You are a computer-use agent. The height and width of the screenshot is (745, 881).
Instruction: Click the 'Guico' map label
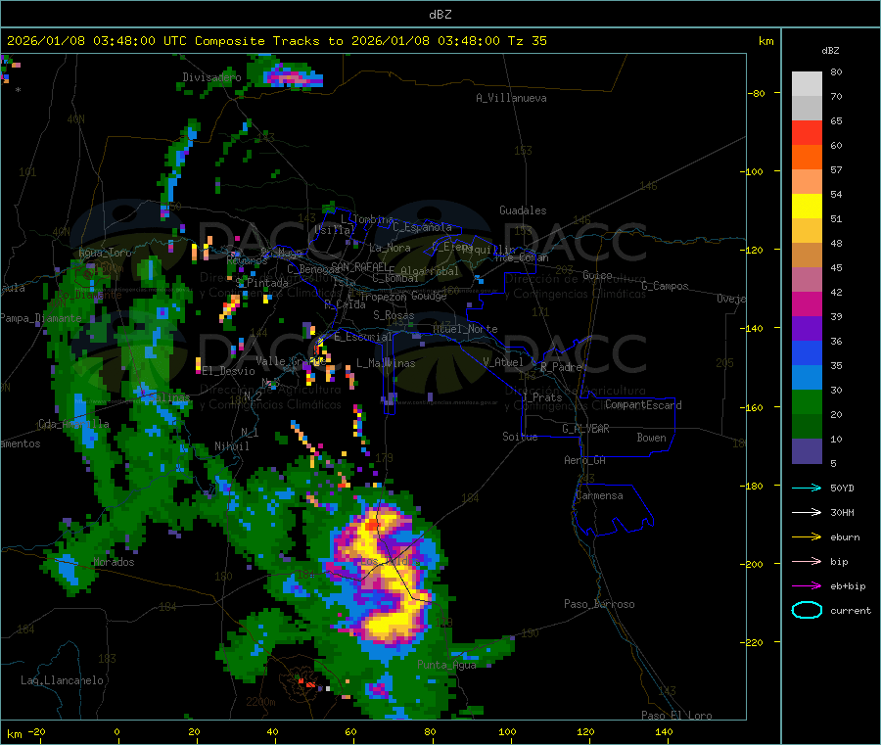point(597,275)
